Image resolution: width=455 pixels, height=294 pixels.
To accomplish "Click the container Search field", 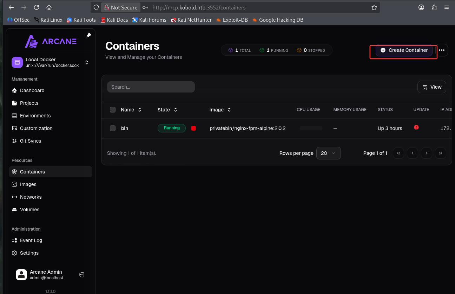I will click(151, 87).
